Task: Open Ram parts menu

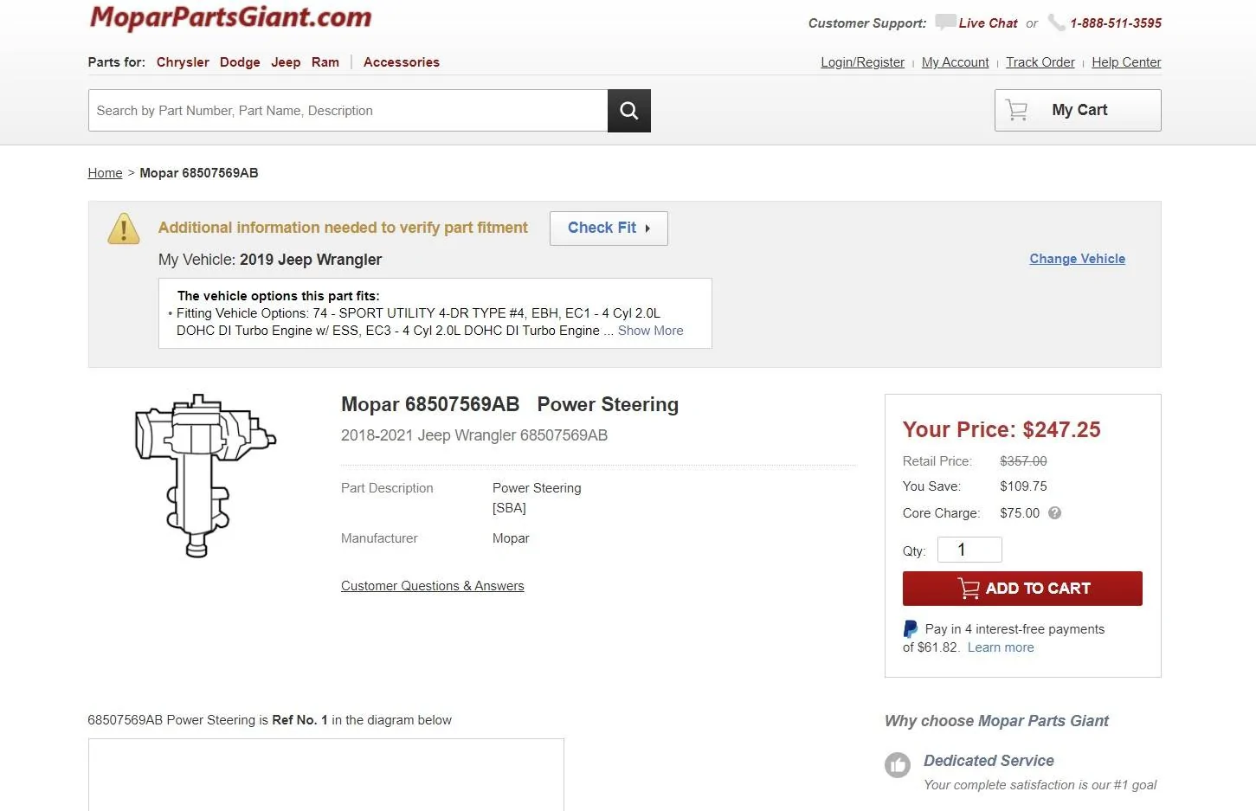Action: tap(325, 62)
